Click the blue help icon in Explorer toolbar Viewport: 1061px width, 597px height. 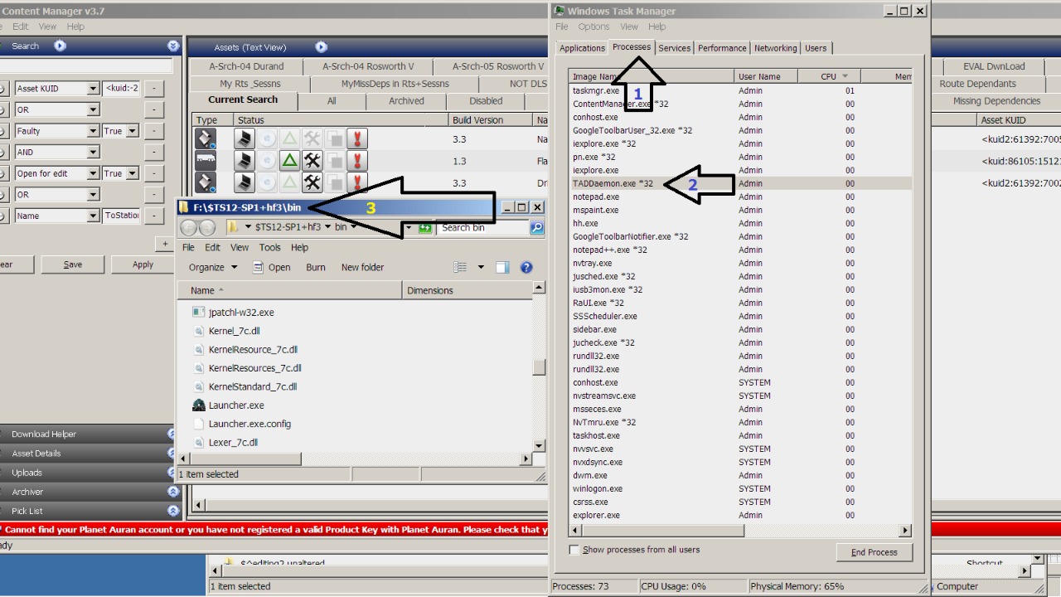[526, 267]
